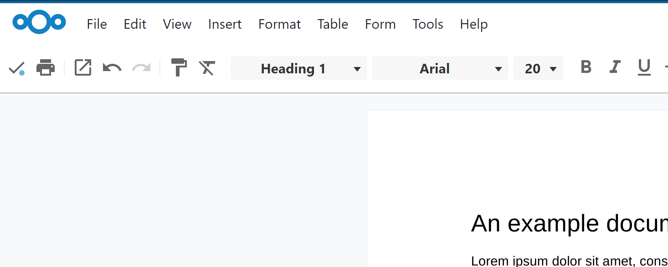Open the Help menu
The height and width of the screenshot is (267, 668).
[x=473, y=24]
